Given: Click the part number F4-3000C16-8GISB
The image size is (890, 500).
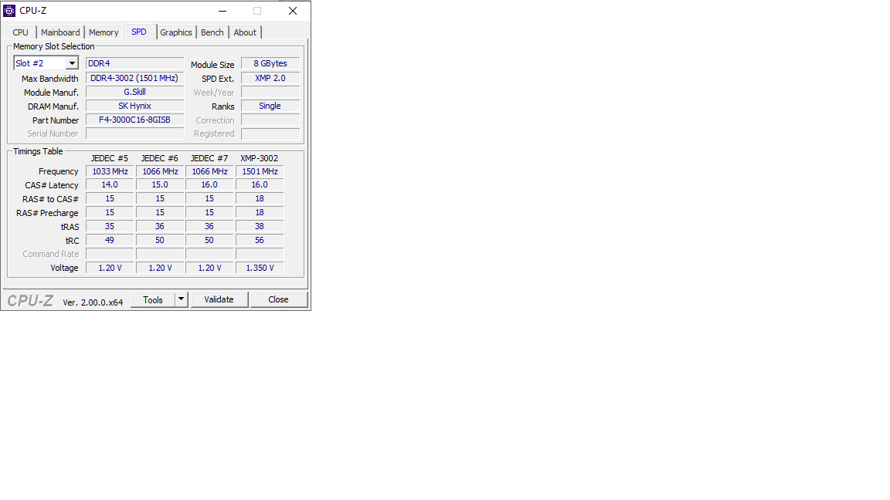Looking at the screenshot, I should pos(135,120).
